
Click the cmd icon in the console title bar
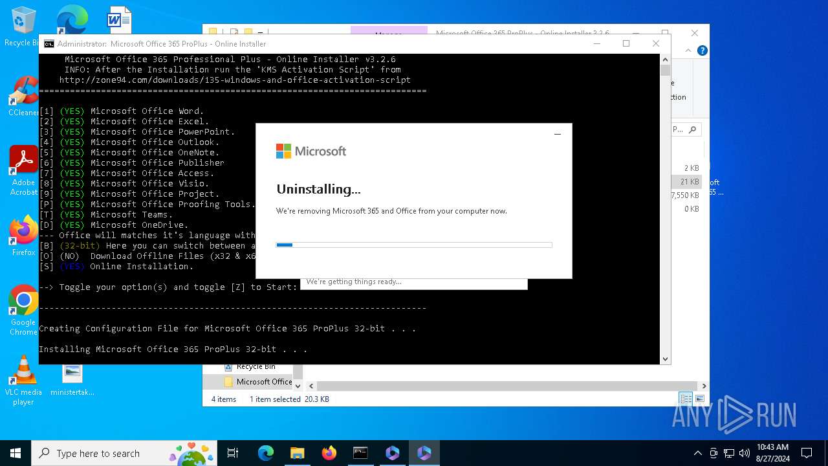tap(49, 44)
